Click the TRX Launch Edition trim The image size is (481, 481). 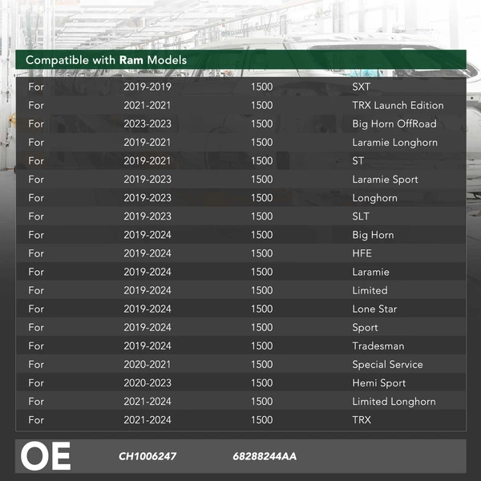tap(398, 105)
